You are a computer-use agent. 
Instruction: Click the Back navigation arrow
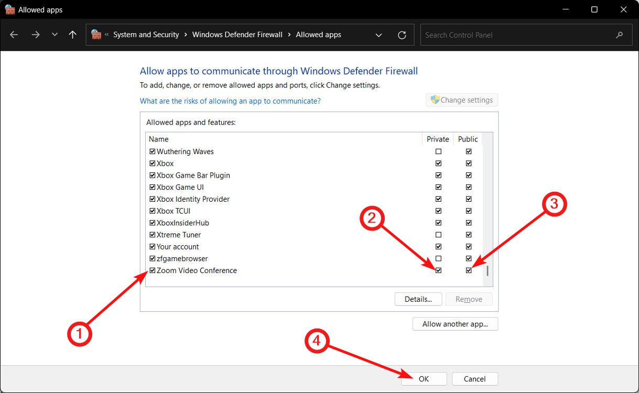tap(14, 35)
